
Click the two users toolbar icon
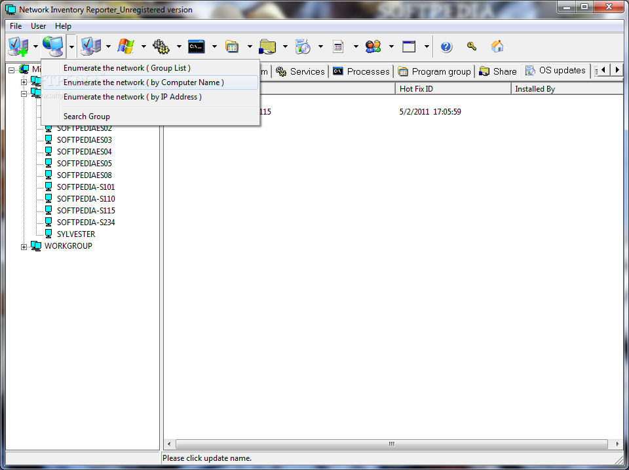point(373,46)
